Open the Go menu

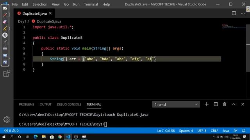point(66,4)
